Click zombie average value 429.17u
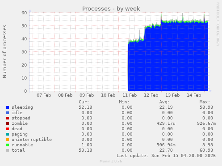 tap(166, 123)
